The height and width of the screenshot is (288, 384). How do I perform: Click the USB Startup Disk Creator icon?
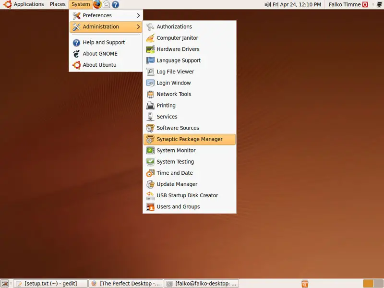150,195
